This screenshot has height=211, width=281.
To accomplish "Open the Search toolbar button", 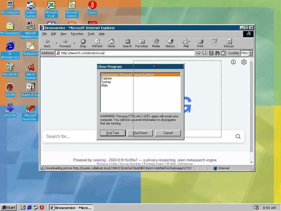I will pyautogui.click(x=127, y=43).
